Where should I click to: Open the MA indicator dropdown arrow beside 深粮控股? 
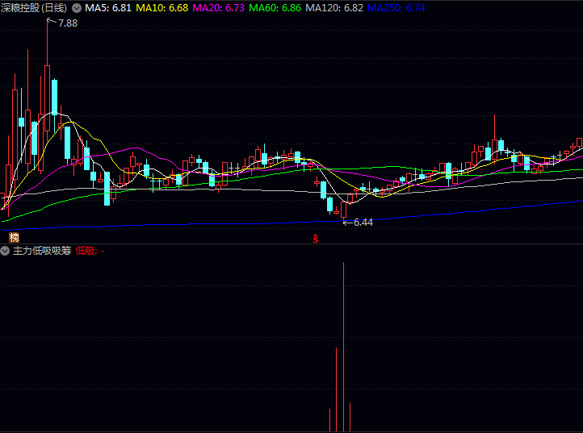tap(77, 7)
